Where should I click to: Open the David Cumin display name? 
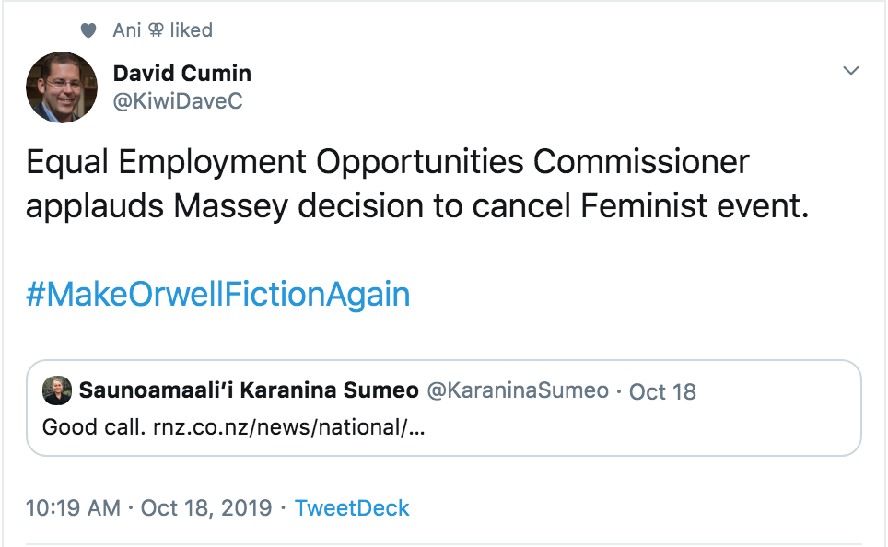pyautogui.click(x=181, y=73)
